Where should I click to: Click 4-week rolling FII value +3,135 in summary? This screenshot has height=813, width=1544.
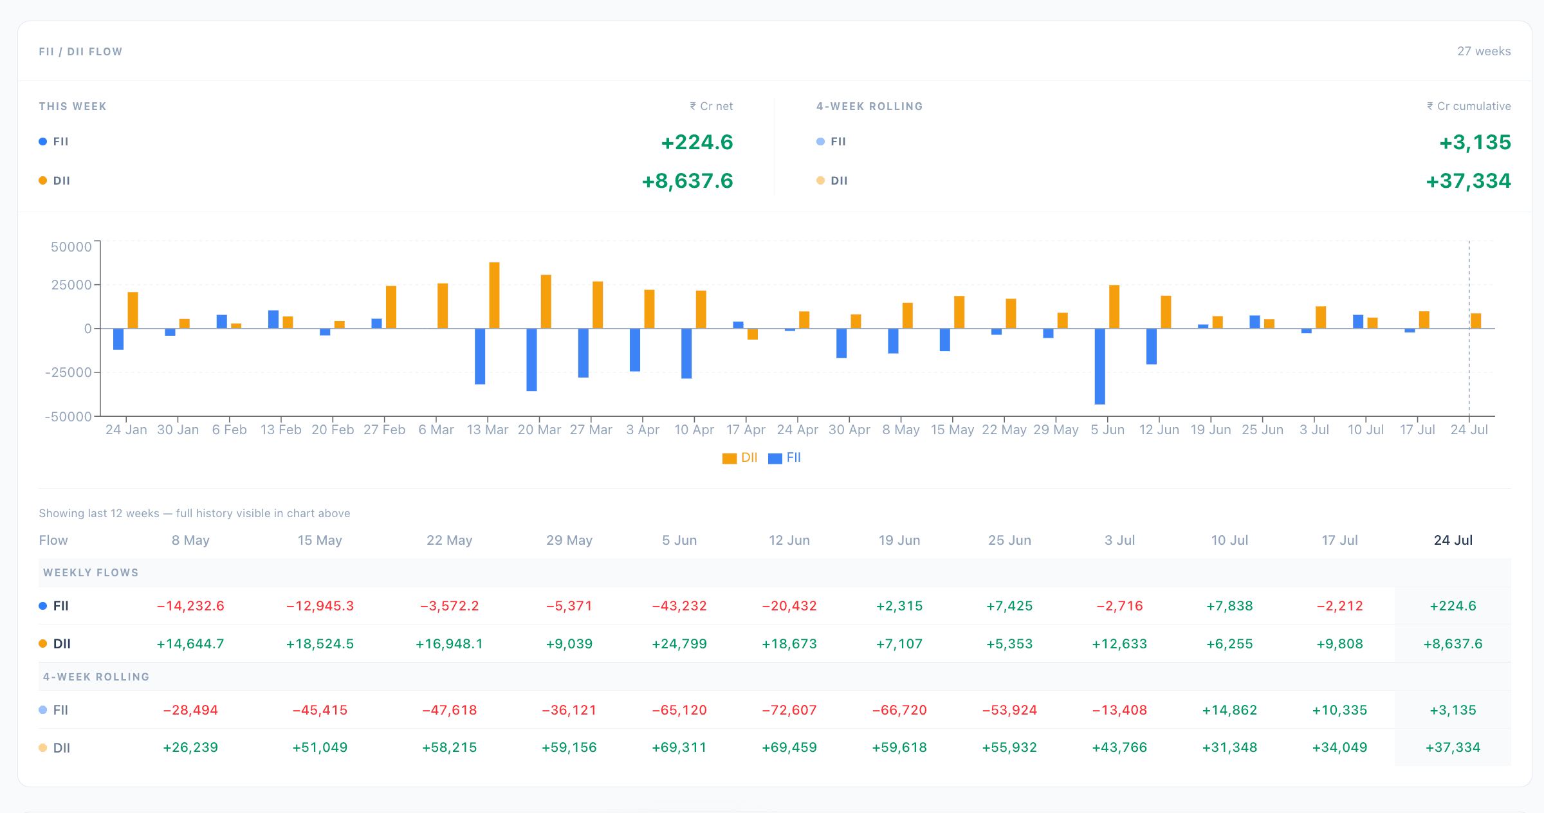pos(1475,142)
